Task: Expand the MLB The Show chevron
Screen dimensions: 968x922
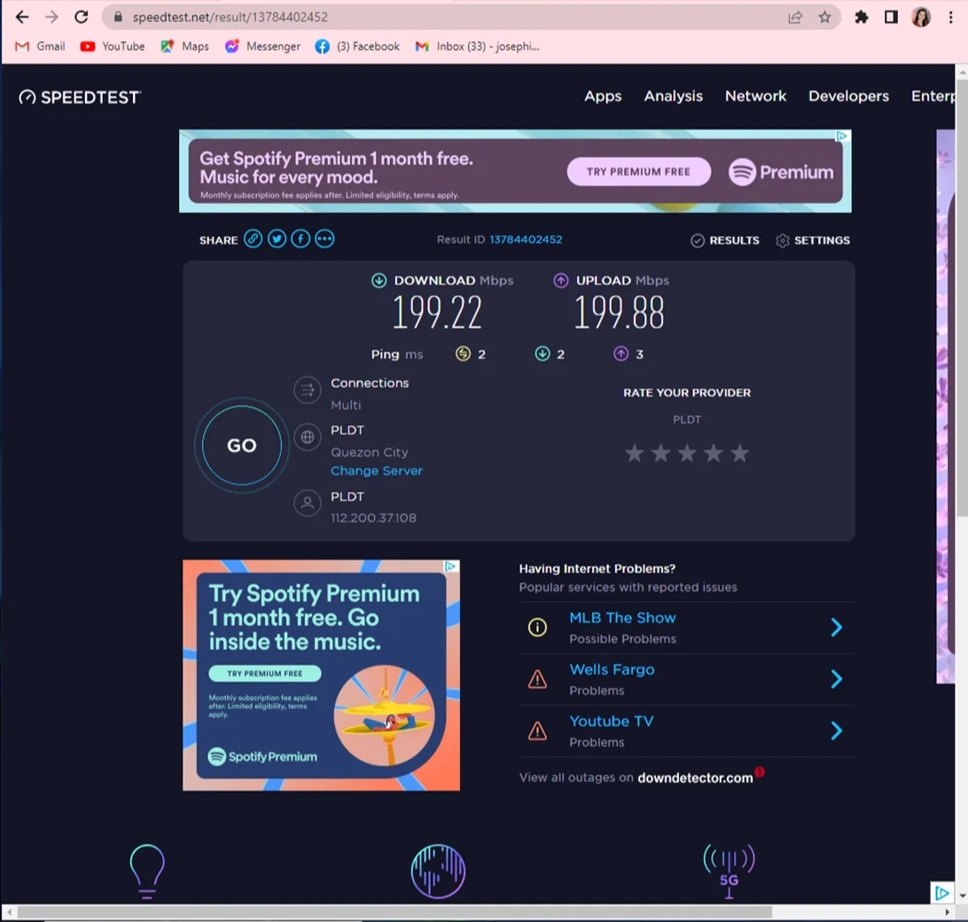Action: (x=837, y=628)
